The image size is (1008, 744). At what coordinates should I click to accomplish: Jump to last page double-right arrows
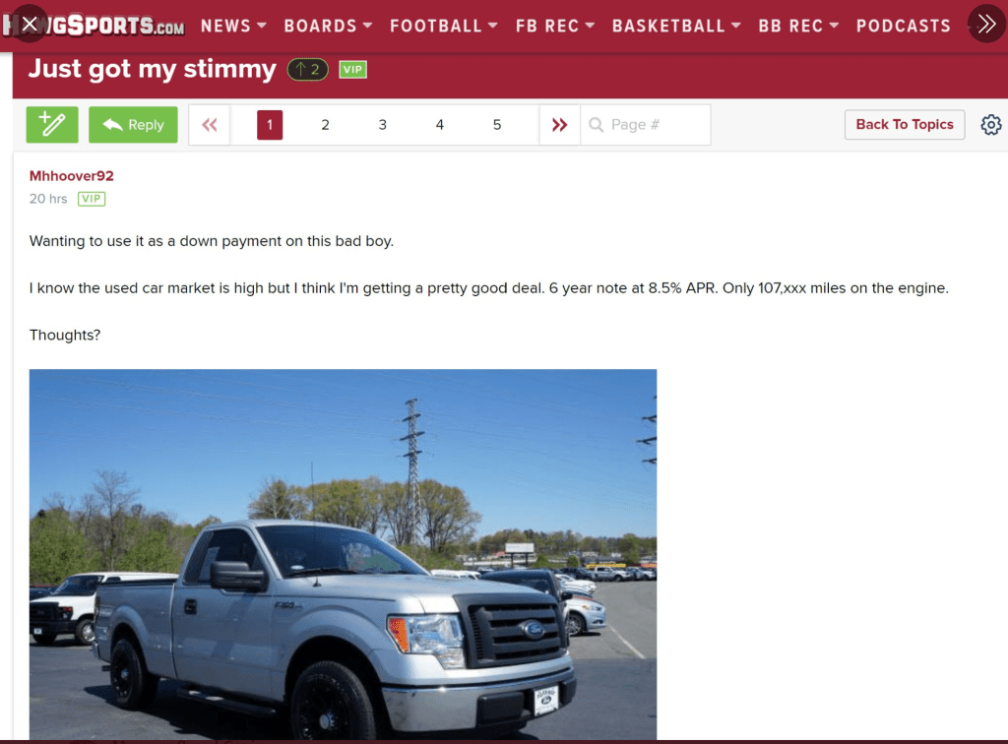pos(560,125)
